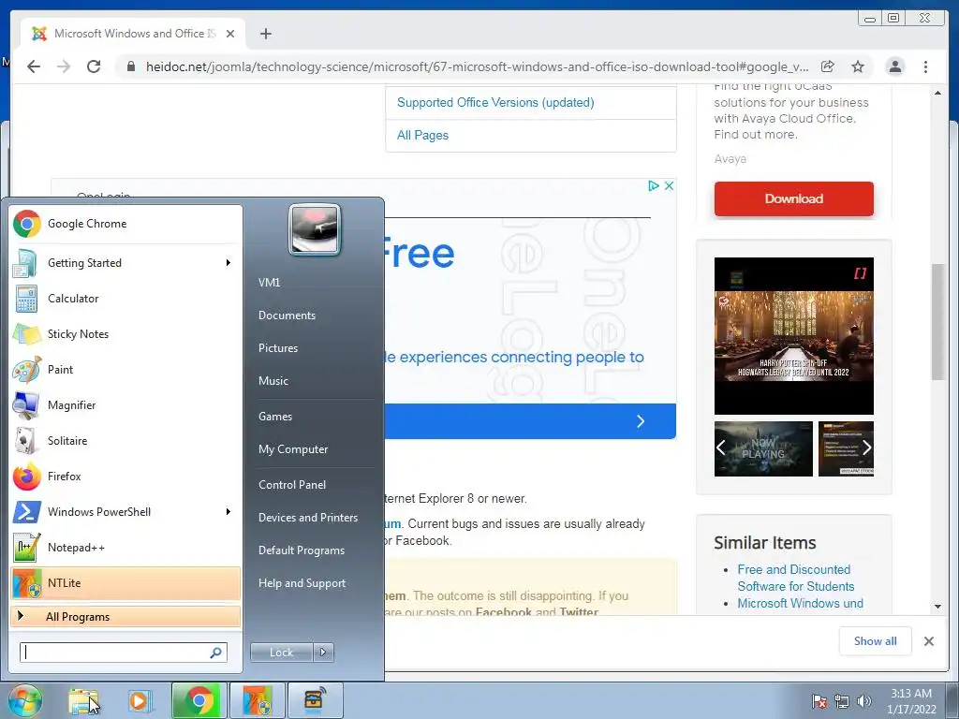Open Windows PowerShell entry
959x719 pixels.
point(125,512)
